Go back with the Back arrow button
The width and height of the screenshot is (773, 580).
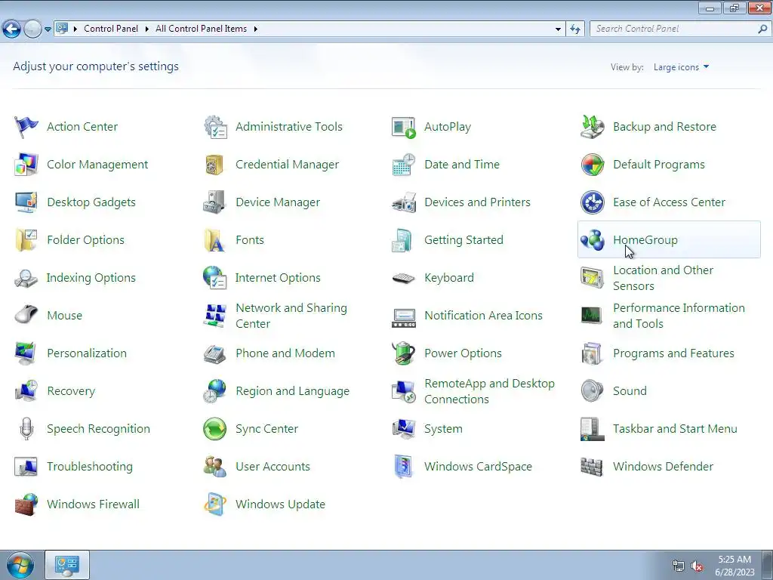click(x=12, y=29)
